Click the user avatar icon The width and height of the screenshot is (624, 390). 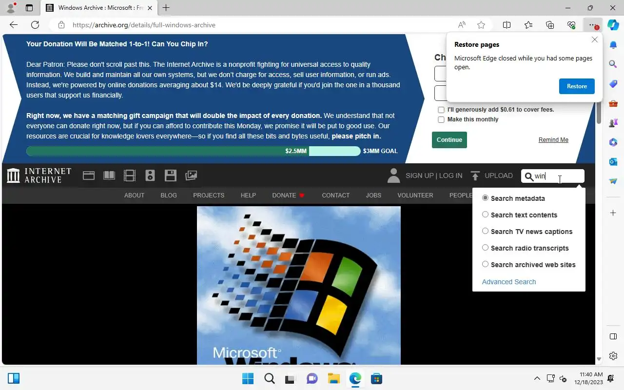(393, 175)
